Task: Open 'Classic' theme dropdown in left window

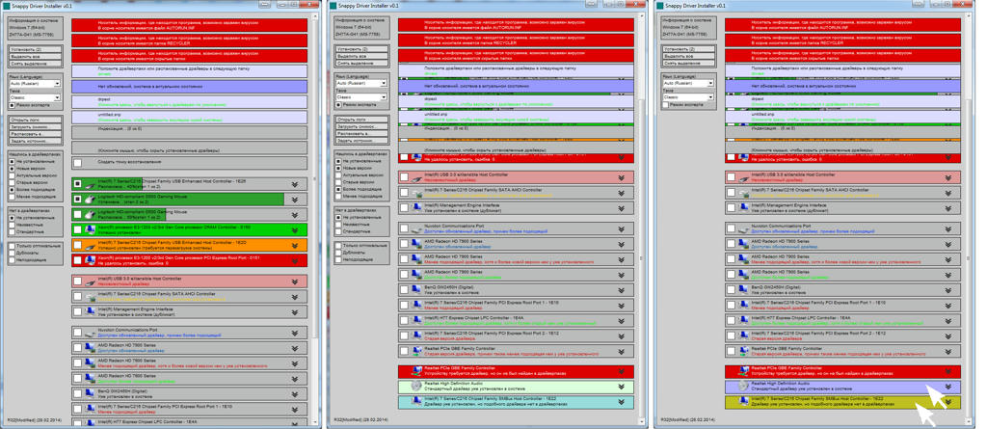Action: 35,97
